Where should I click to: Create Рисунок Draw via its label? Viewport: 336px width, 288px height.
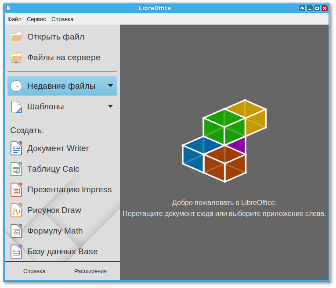point(54,210)
